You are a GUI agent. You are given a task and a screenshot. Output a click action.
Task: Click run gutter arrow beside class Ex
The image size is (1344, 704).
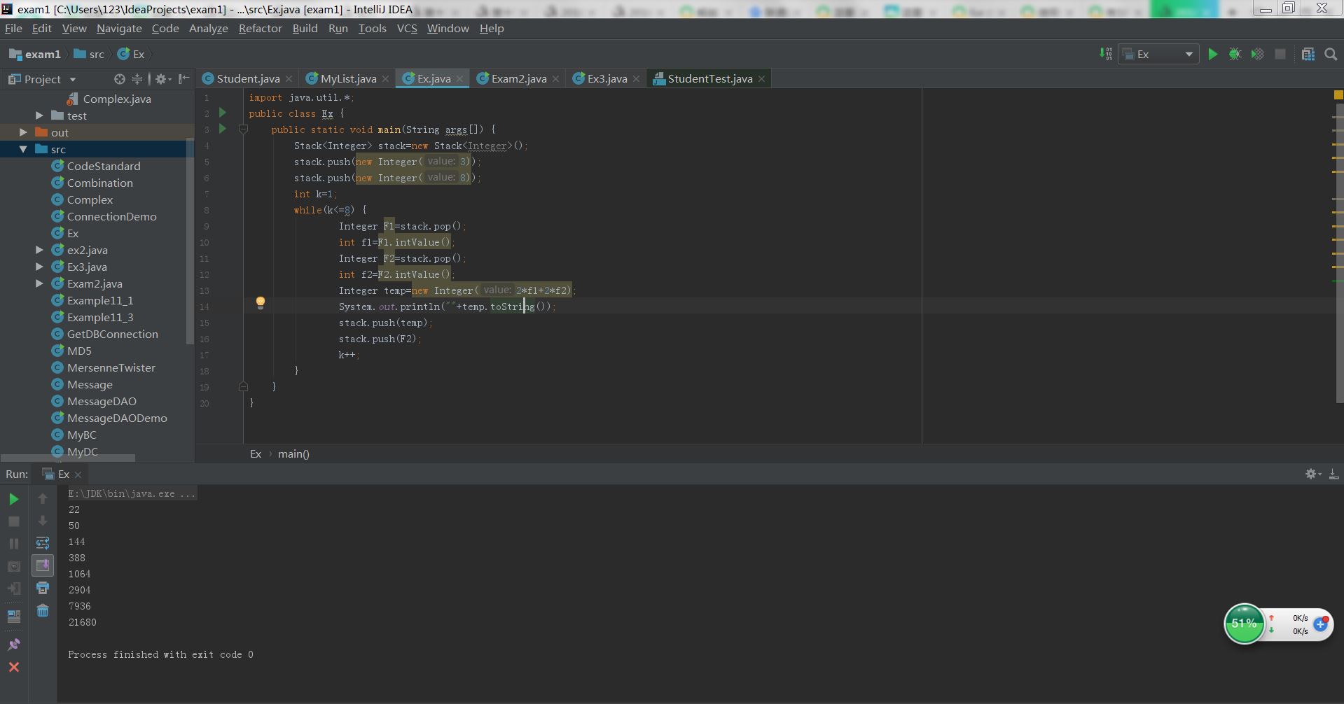[x=223, y=113]
